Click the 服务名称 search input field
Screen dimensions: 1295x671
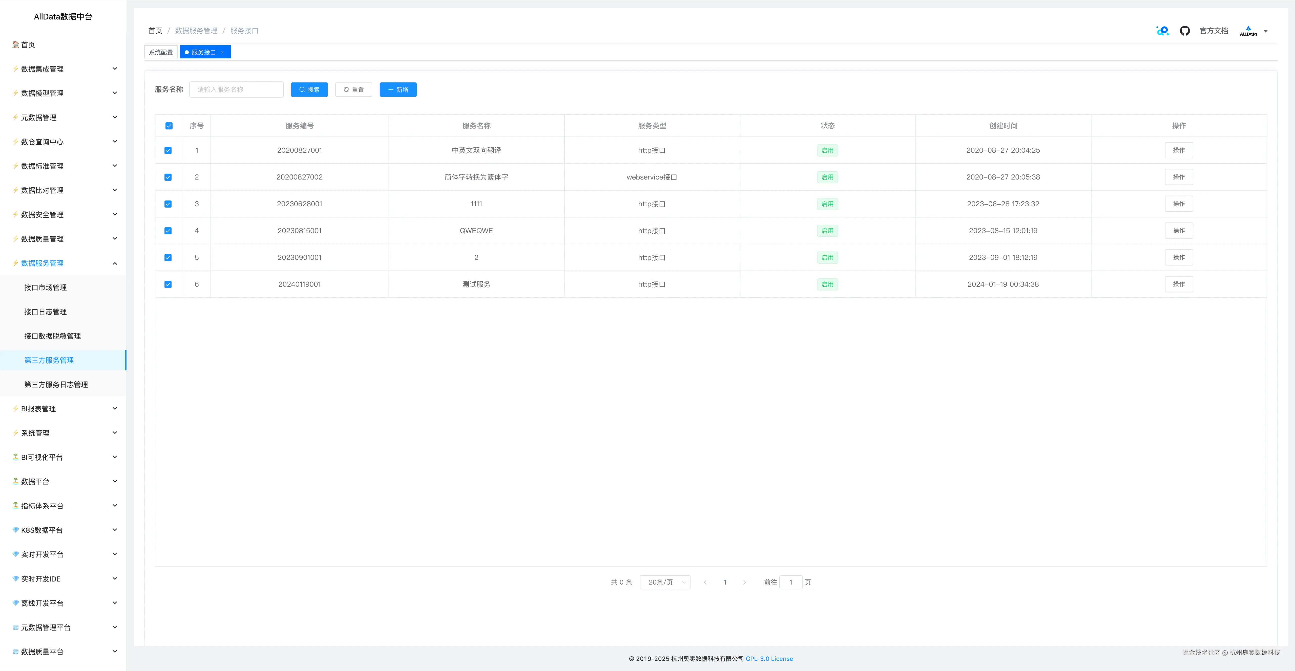[236, 90]
